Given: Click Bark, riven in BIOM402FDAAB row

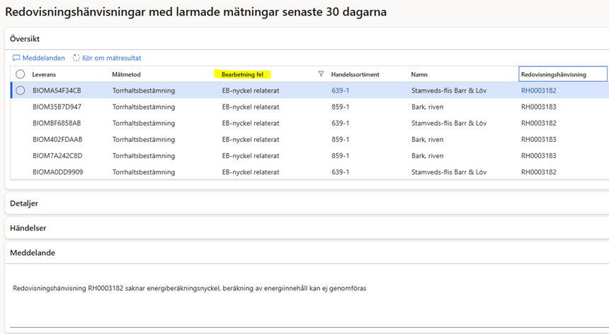Looking at the screenshot, I should click(427, 140).
